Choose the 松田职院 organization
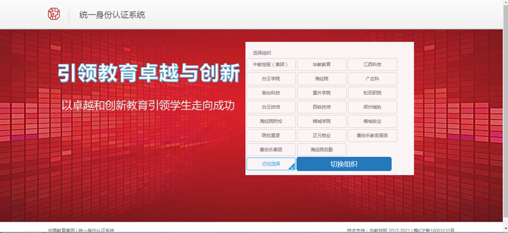This screenshot has width=508, height=233. click(372, 93)
